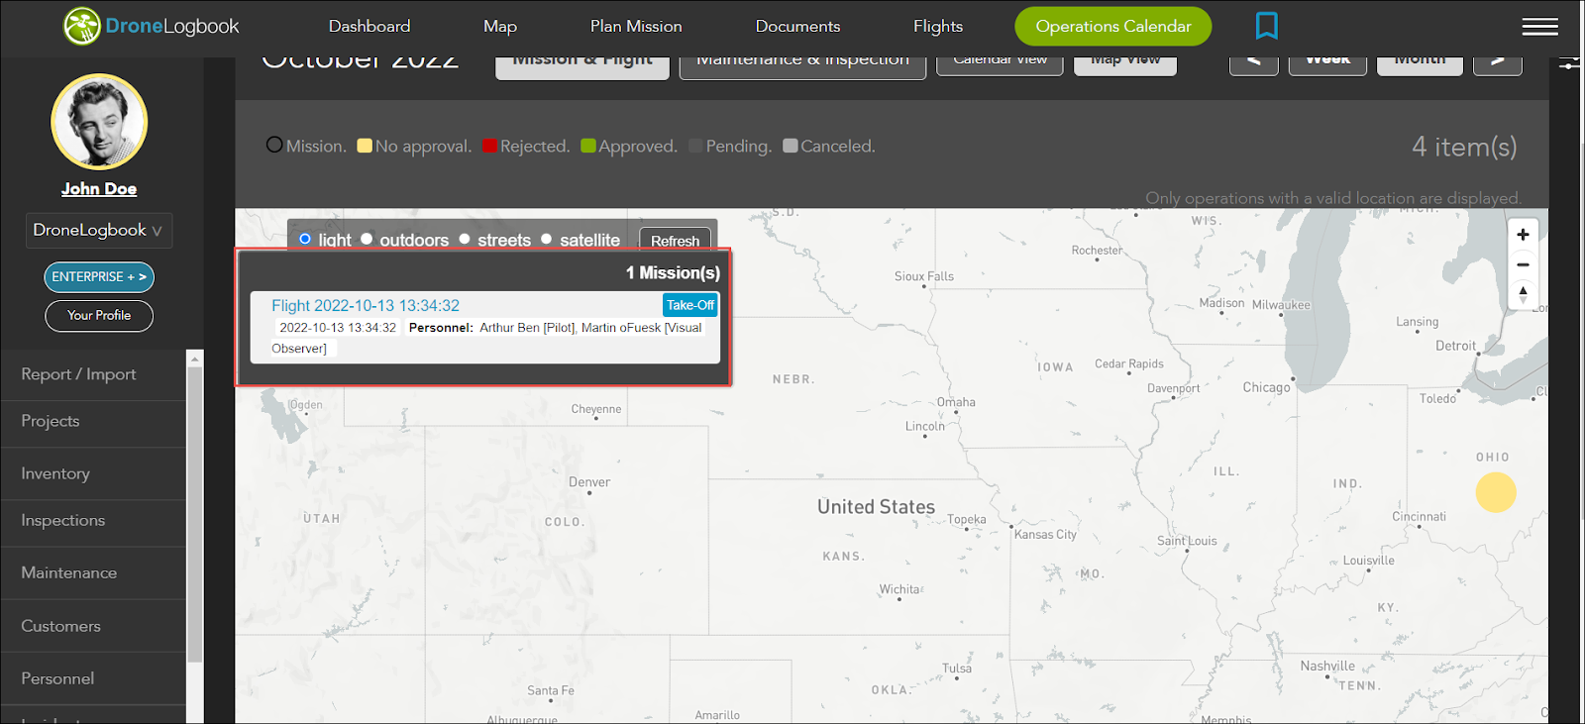
Task: Click the DroneLogbook logo
Action: click(x=152, y=27)
